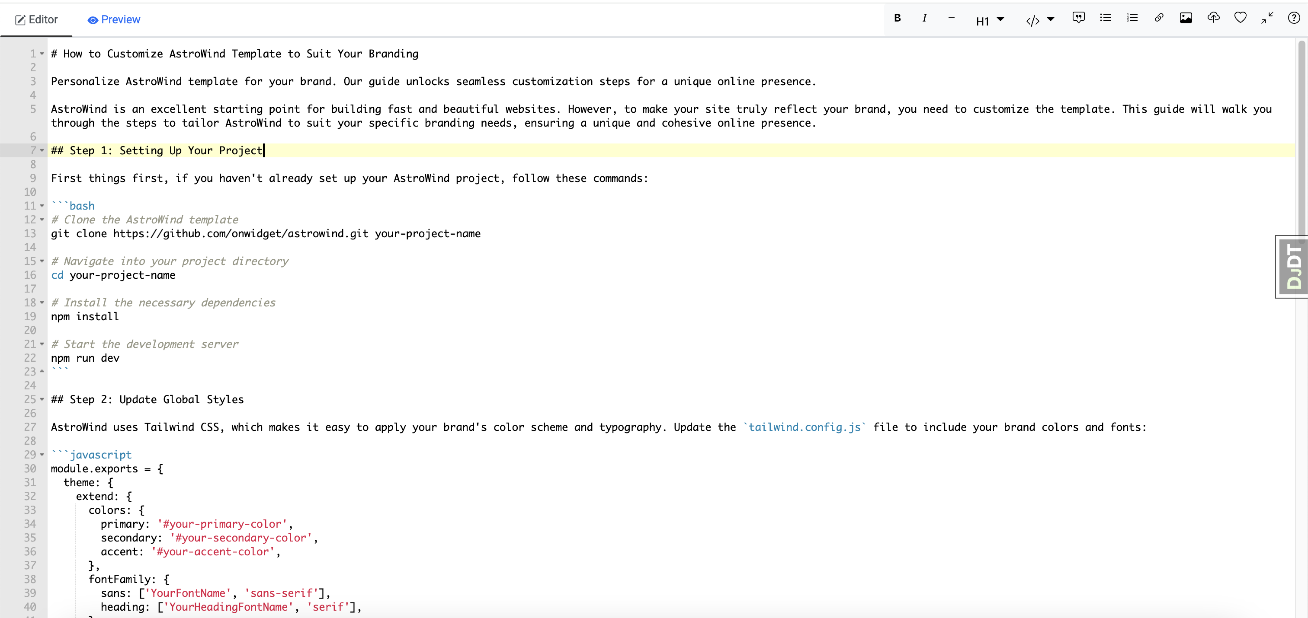The width and height of the screenshot is (1308, 618).
Task: Fold the javascript code block at line 29
Action: 42,455
